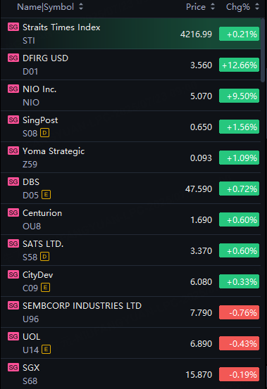Click the E badge next to U14
The image size is (267, 389).
coord(46,350)
